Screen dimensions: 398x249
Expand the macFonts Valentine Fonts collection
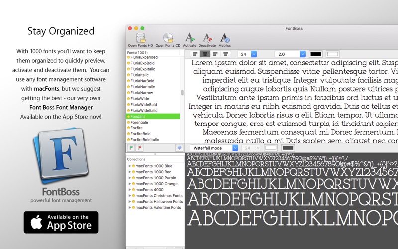pyautogui.click(x=130, y=207)
